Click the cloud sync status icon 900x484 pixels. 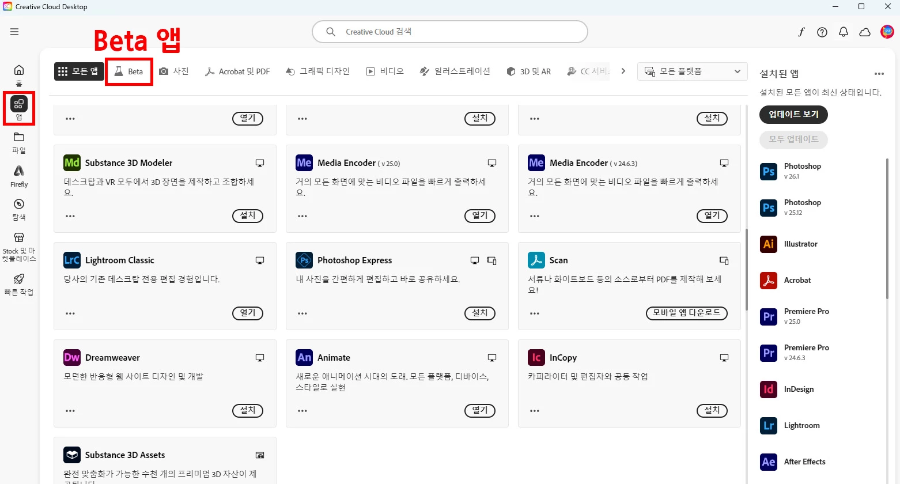coord(865,32)
